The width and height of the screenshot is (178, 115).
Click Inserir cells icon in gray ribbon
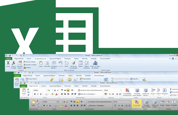162,103
